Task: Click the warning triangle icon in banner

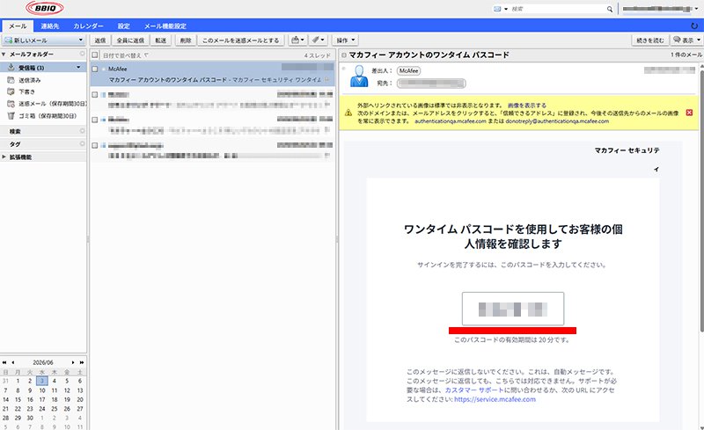Action: point(348,113)
